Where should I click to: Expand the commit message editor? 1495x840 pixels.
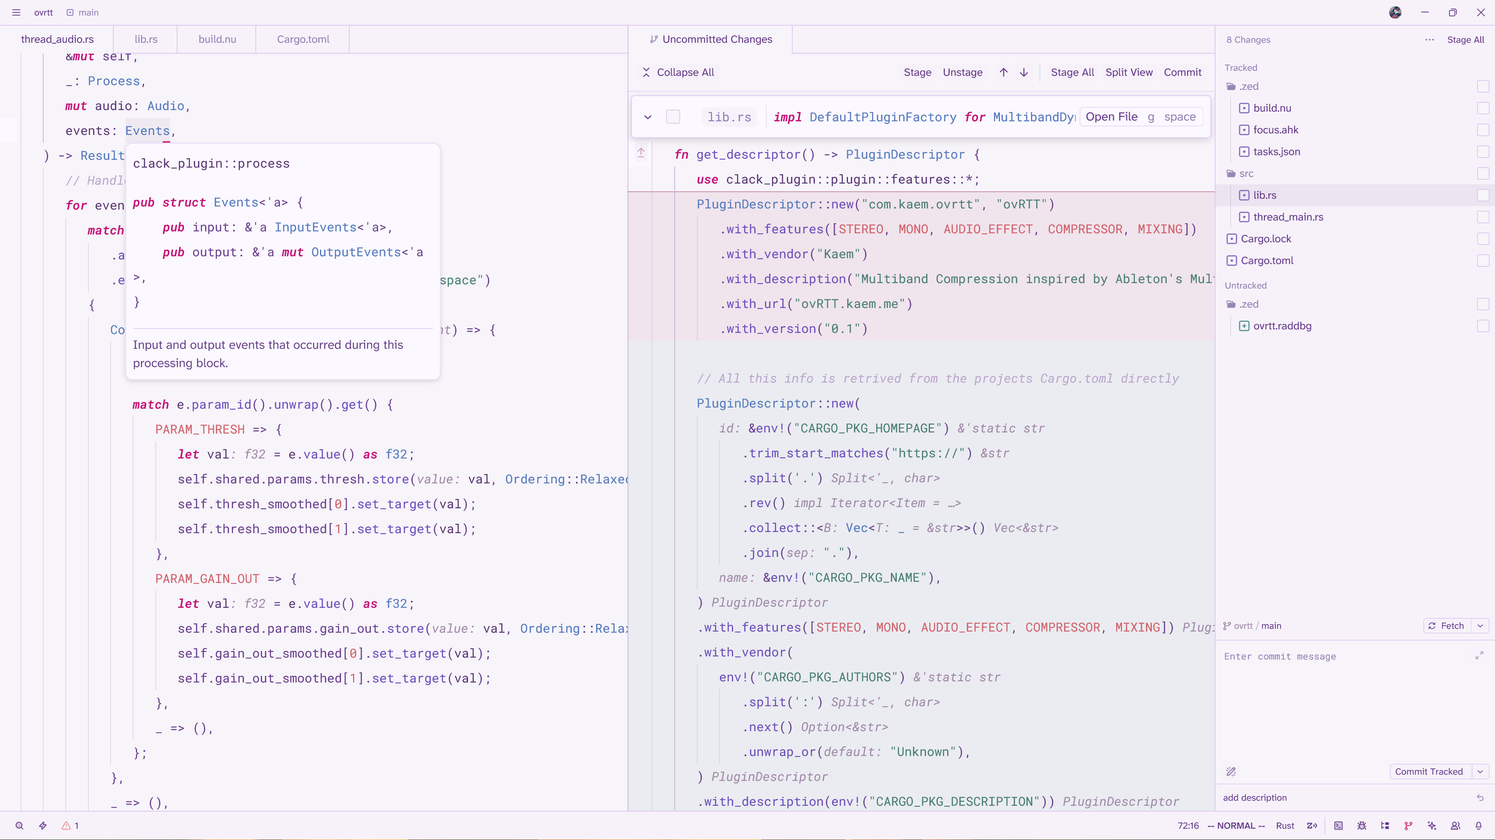[1479, 655]
